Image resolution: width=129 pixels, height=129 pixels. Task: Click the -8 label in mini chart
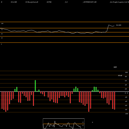click(x=83, y=122)
